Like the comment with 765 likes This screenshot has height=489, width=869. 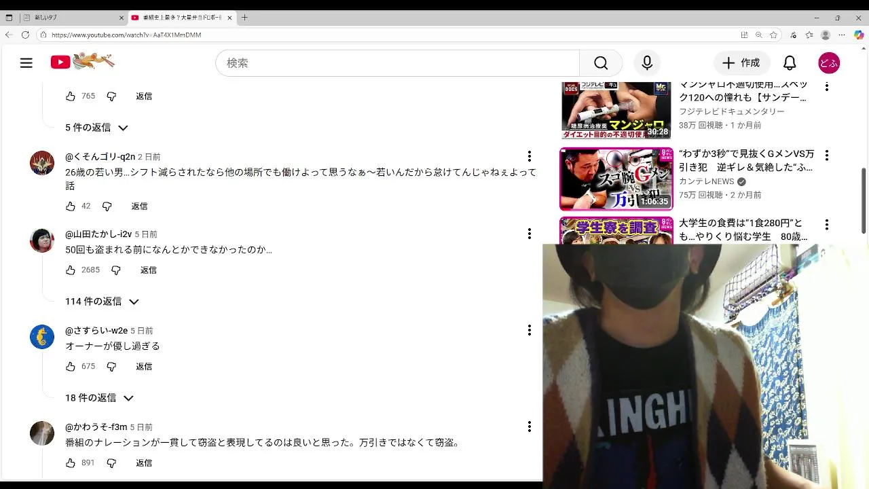click(x=71, y=96)
